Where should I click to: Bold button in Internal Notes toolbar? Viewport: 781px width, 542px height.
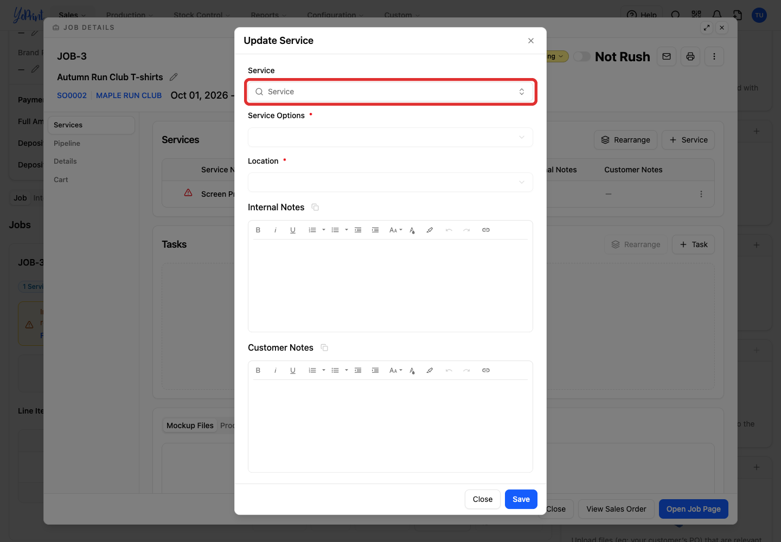click(258, 230)
